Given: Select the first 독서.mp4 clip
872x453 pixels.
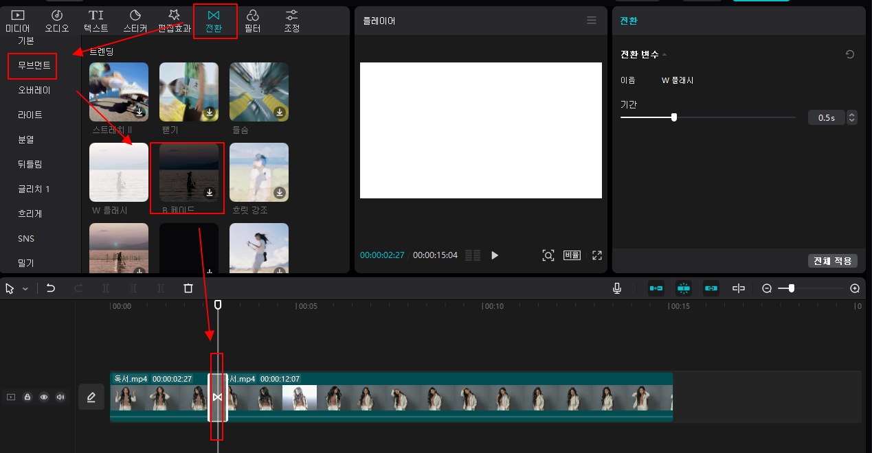Looking at the screenshot, I should pyautogui.click(x=159, y=397).
